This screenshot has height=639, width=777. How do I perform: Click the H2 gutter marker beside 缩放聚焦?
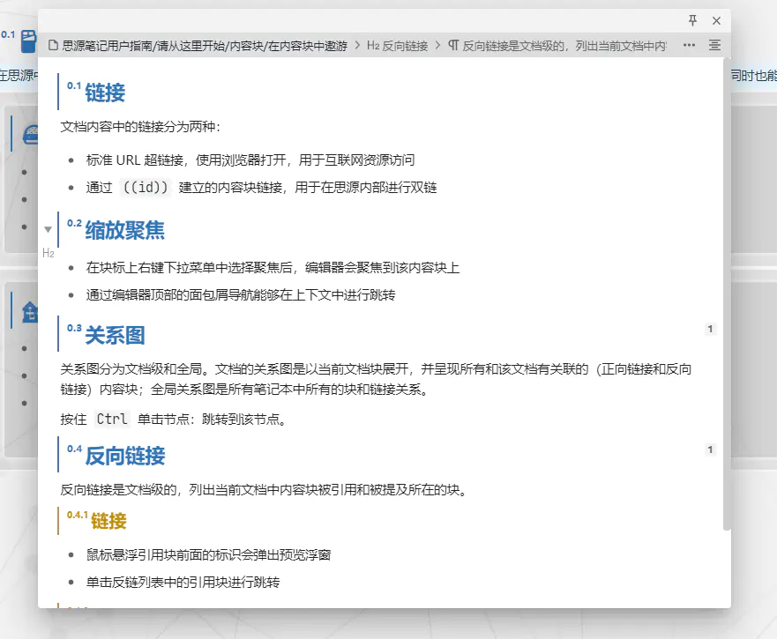[x=49, y=253]
